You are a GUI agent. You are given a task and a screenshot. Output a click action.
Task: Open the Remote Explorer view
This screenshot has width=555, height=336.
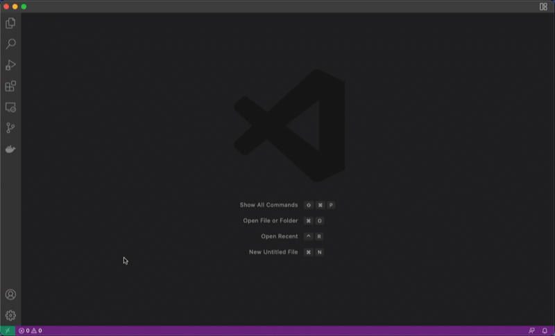click(x=10, y=107)
